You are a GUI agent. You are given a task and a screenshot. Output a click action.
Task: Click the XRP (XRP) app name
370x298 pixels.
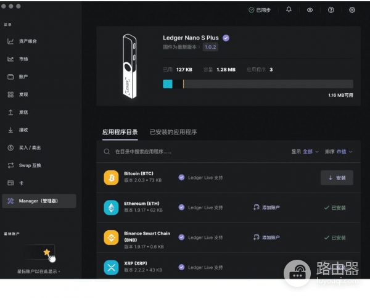[x=136, y=263]
